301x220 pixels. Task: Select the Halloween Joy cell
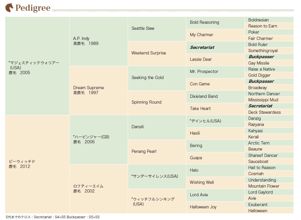215,207
